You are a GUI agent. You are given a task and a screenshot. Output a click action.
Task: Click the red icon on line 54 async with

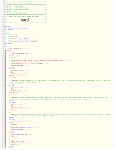(16, 92)
